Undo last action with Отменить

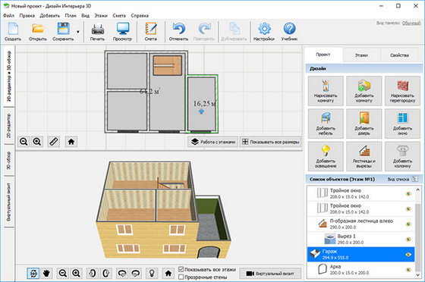pyautogui.click(x=178, y=32)
